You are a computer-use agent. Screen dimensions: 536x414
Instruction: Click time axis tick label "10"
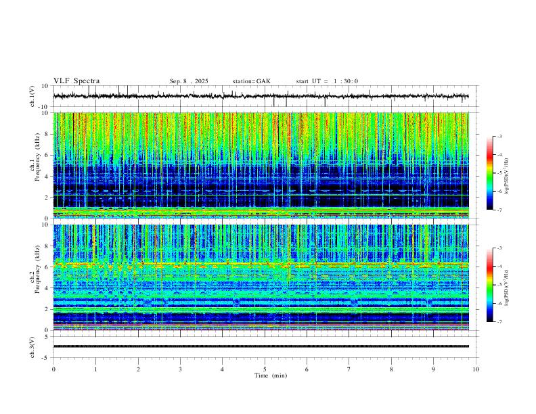tap(476, 369)
